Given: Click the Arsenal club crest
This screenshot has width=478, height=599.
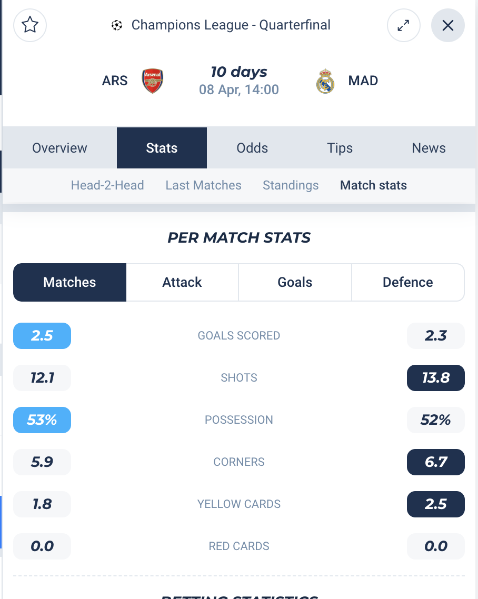Looking at the screenshot, I should point(153,81).
